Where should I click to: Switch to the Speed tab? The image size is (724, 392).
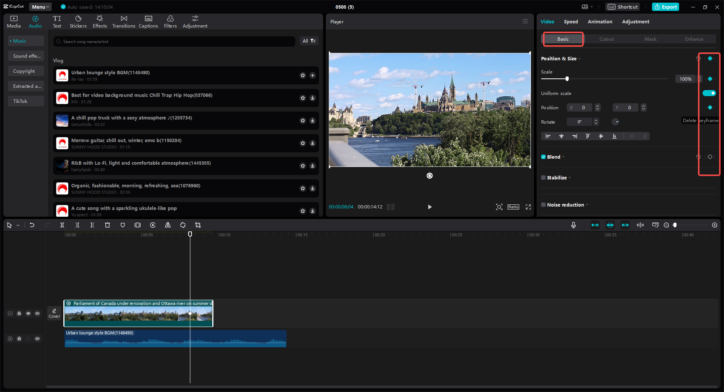[571, 21]
